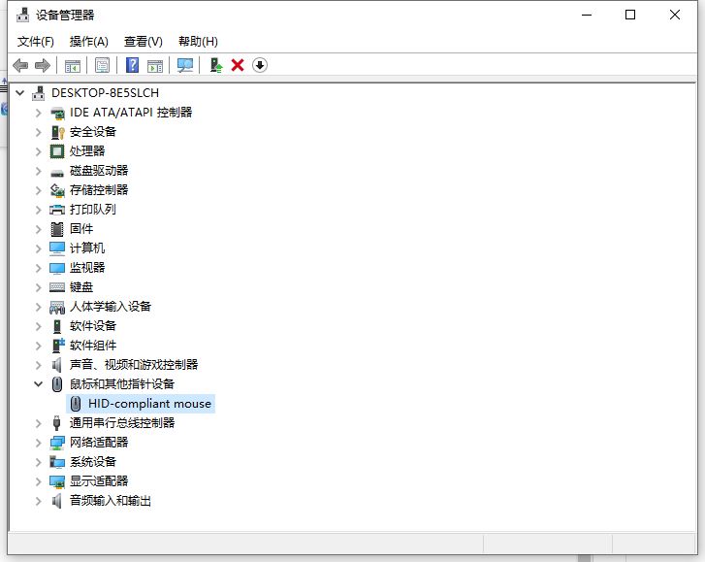The height and width of the screenshot is (562, 705).
Task: Click scan for hardware changes monitor icon
Action: pos(185,65)
